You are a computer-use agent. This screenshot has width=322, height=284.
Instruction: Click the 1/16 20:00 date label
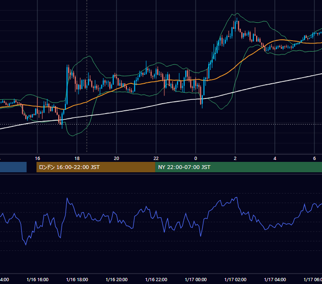tap(116, 280)
